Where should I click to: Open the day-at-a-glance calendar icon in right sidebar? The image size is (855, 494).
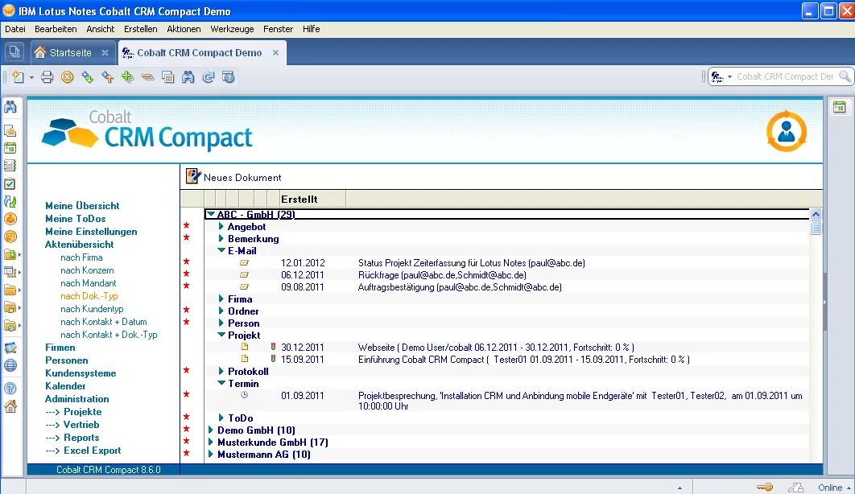[x=839, y=107]
